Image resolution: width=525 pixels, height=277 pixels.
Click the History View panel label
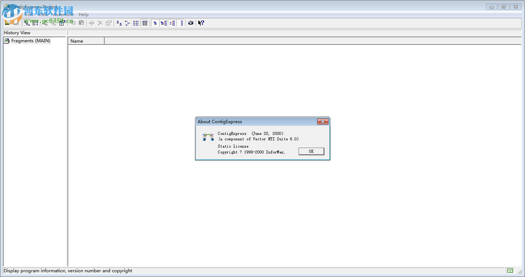coord(17,32)
